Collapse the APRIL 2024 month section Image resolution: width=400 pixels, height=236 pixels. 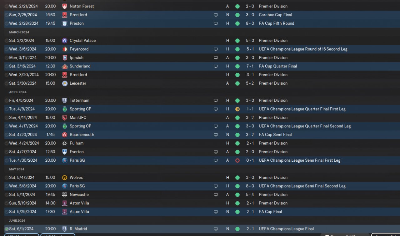click(x=18, y=92)
